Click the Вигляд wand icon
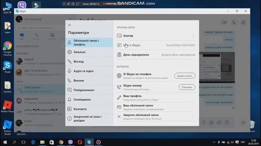 click(70, 61)
